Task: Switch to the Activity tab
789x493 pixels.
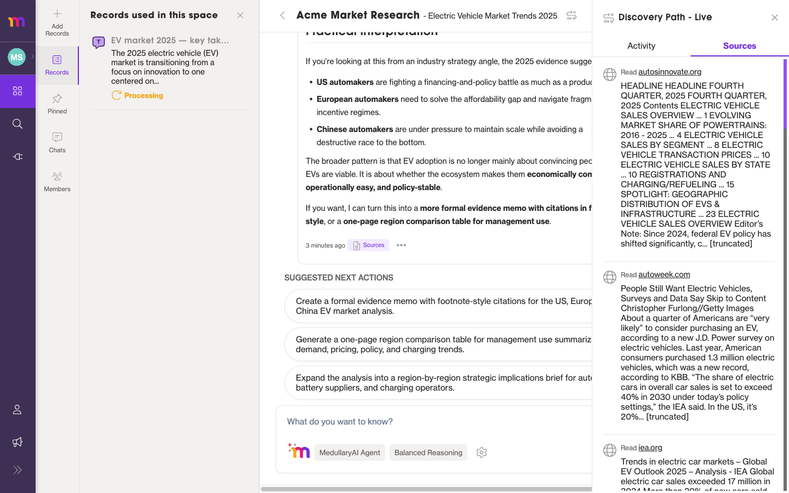Action: tap(641, 46)
